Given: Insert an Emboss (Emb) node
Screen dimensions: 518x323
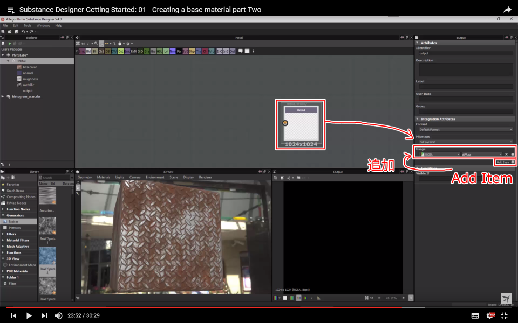Looking at the screenshot, I should tap(127, 51).
